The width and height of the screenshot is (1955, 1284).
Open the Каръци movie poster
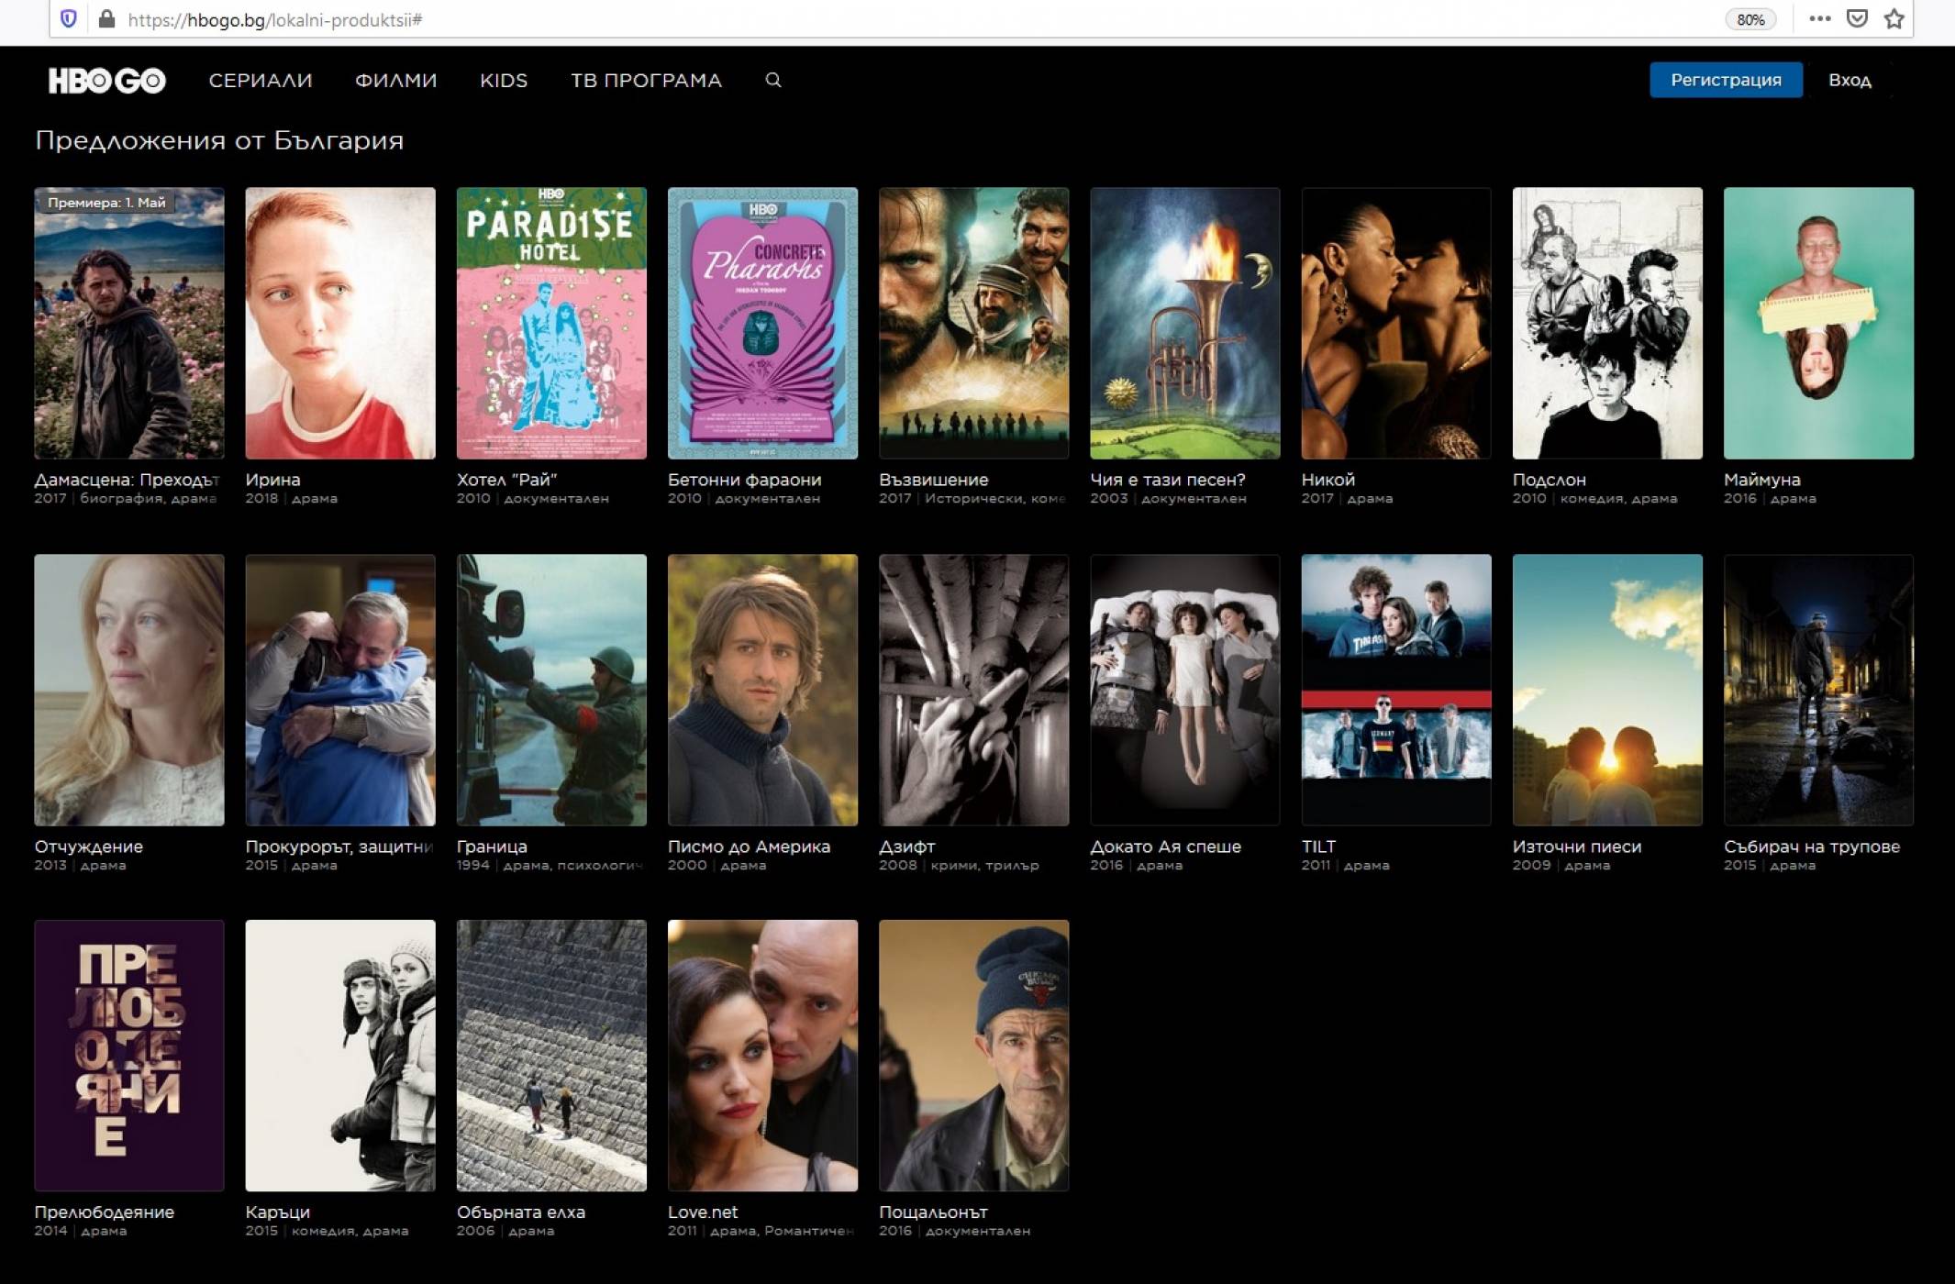[x=340, y=1056]
